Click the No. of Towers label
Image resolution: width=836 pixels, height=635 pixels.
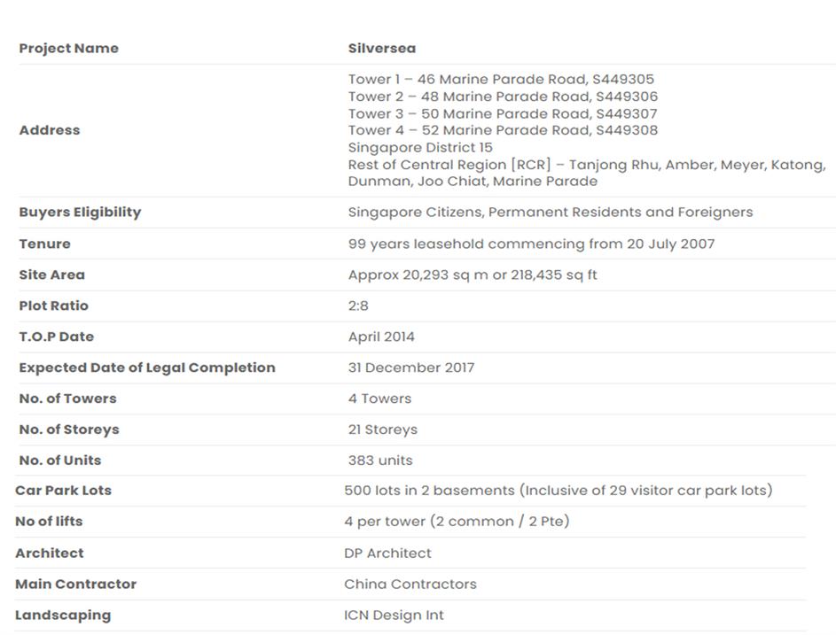[67, 399]
